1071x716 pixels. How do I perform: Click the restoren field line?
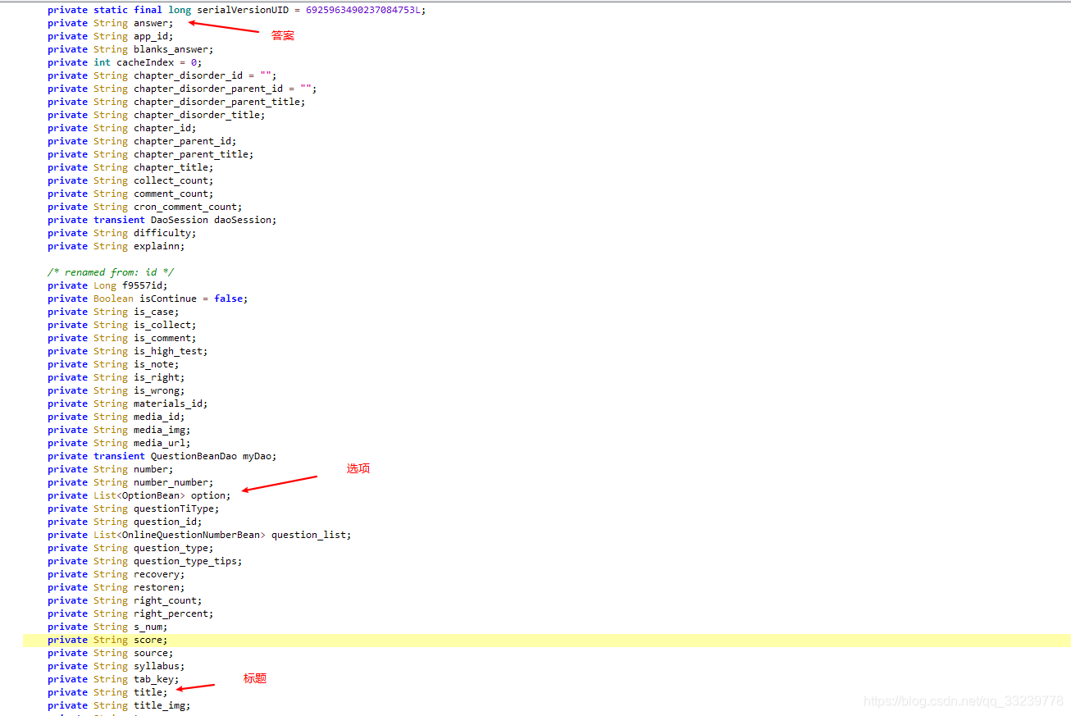coord(116,587)
